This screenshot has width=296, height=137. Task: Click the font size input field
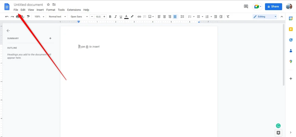click(x=98, y=17)
